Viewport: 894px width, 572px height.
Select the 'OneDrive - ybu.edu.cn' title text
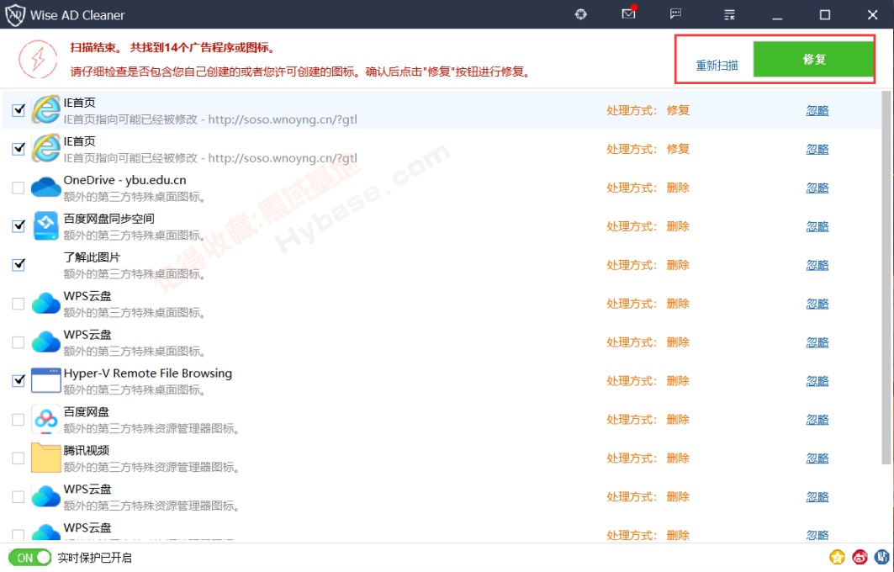click(x=124, y=180)
